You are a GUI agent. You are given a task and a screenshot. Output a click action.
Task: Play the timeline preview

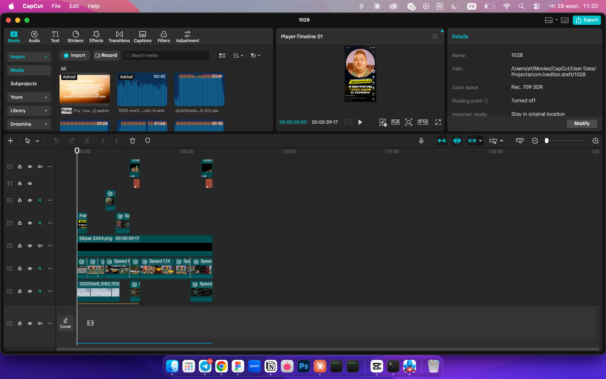click(x=360, y=122)
